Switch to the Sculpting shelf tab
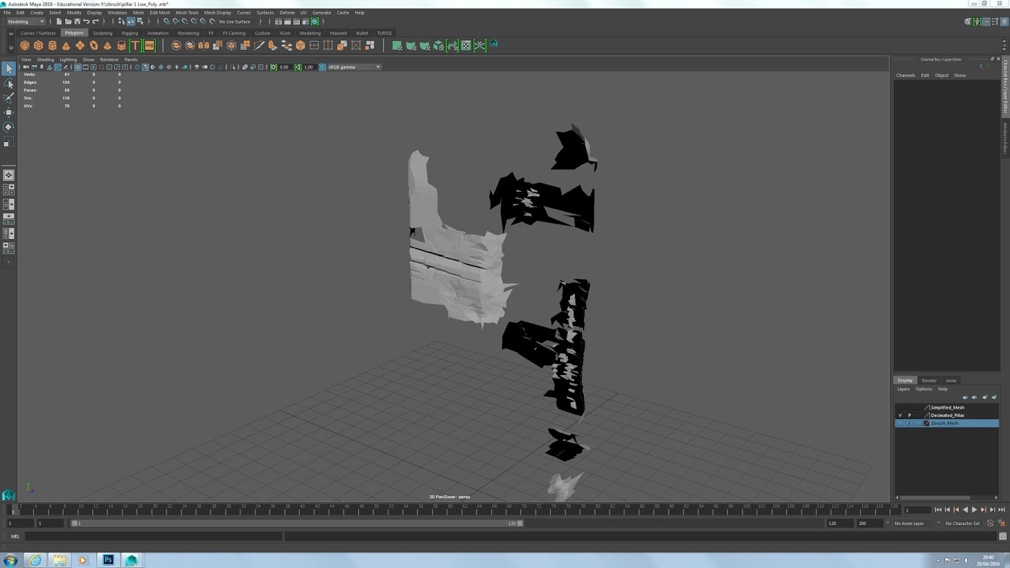 [x=102, y=33]
